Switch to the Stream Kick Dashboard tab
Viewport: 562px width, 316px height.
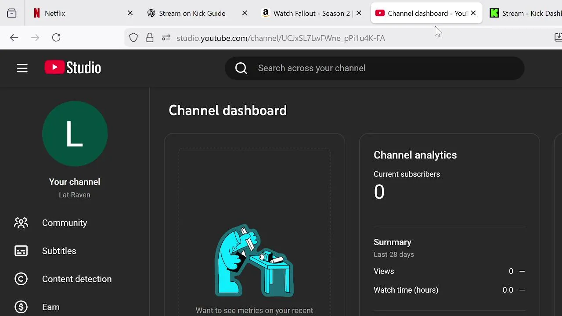pyautogui.click(x=525, y=13)
